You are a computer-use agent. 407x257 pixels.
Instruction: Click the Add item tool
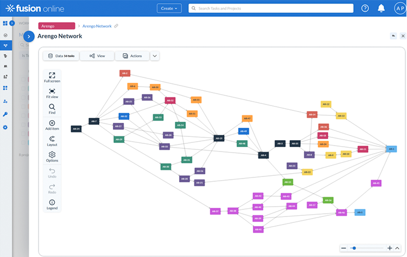click(52, 125)
